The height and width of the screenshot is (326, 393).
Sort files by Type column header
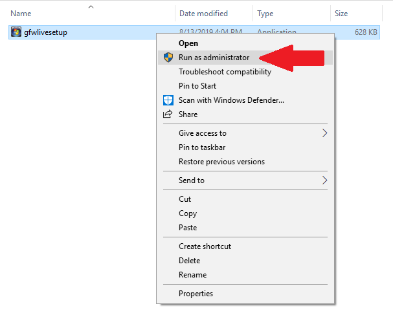[265, 13]
